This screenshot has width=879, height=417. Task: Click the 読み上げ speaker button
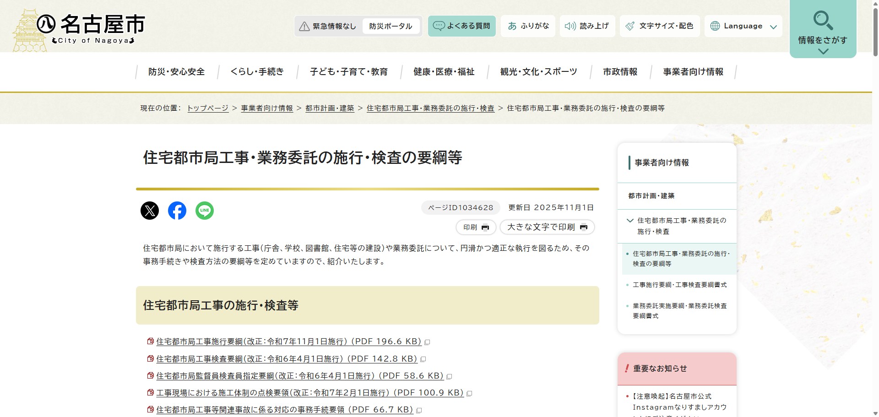[587, 26]
